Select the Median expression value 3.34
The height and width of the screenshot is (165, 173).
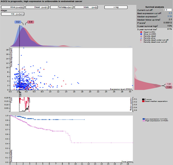pyautogui.click(x=170, y=16)
